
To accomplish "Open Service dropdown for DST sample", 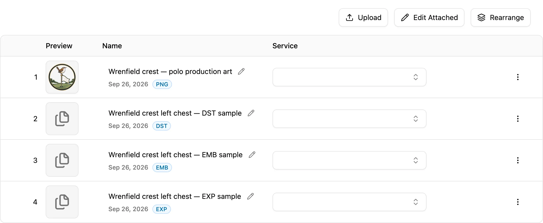I will point(349,119).
